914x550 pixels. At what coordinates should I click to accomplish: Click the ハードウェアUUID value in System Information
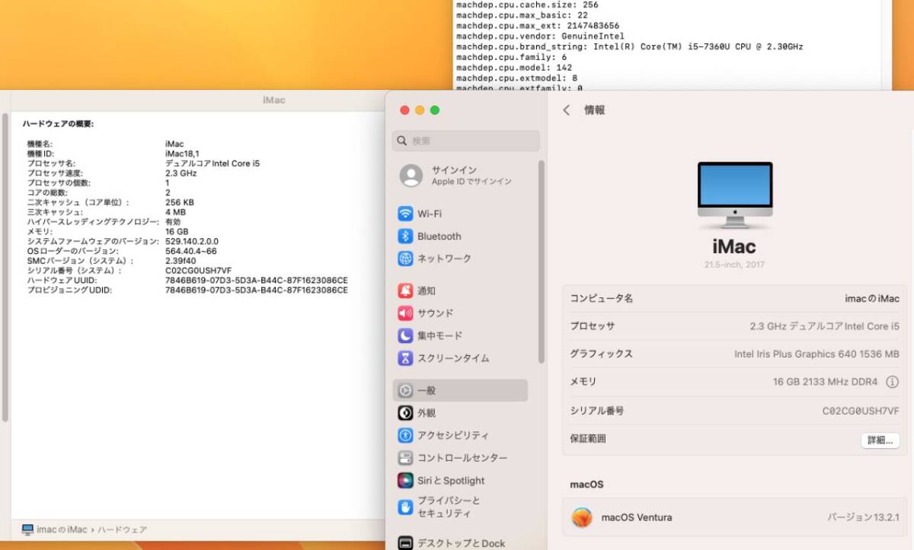(x=256, y=281)
